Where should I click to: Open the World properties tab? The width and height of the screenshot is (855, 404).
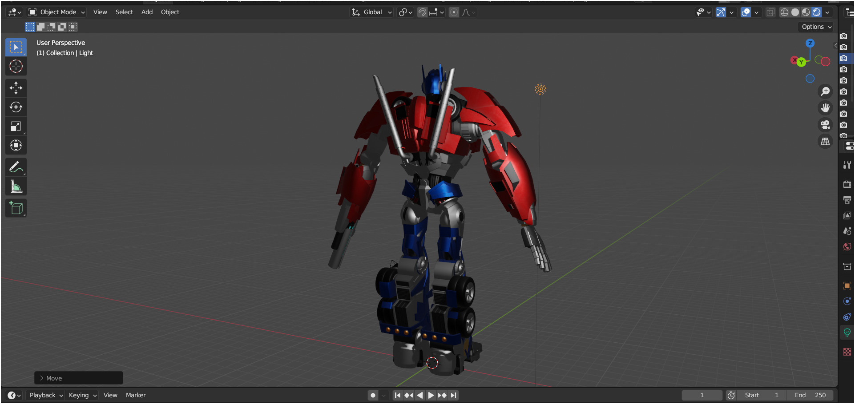coord(847,247)
